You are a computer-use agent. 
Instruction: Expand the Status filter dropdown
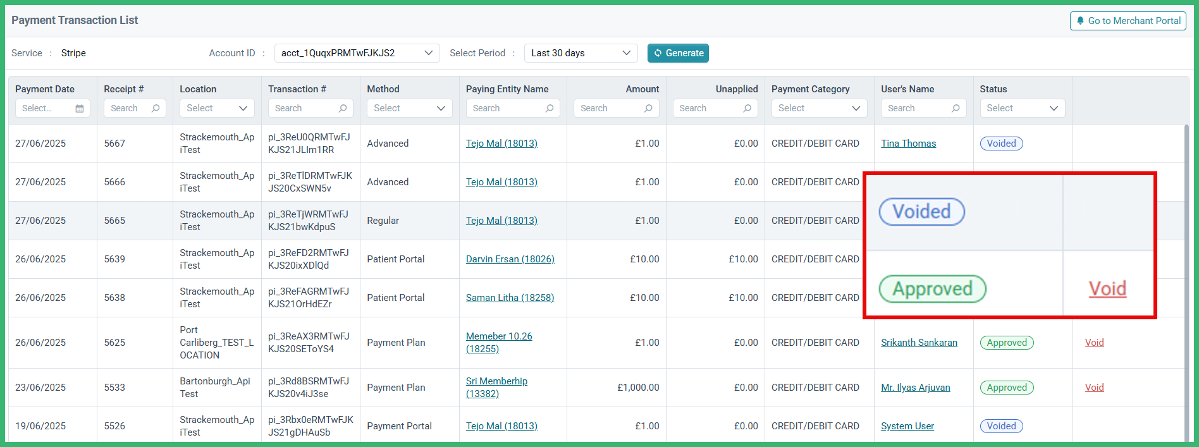tap(1023, 108)
